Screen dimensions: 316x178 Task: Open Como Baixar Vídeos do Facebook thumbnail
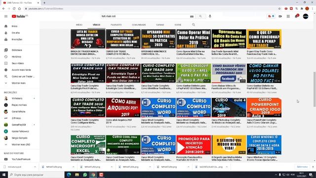(x=229, y=73)
